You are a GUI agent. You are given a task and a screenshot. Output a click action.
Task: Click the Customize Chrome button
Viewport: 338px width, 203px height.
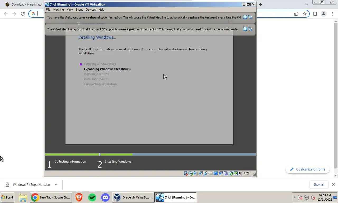[308, 169]
